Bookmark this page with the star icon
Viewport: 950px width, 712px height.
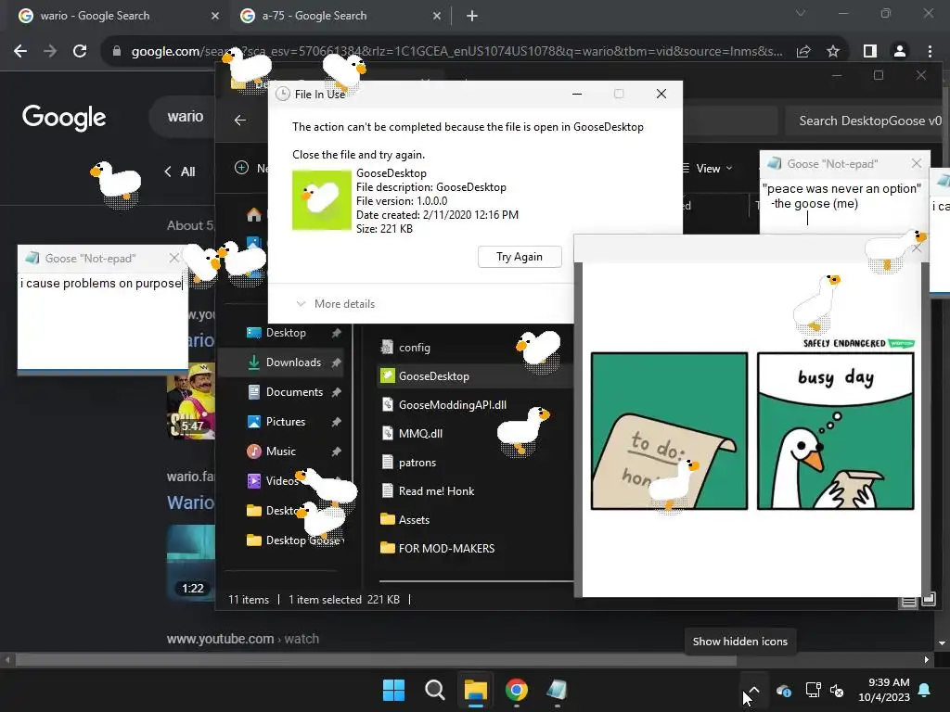coord(833,52)
